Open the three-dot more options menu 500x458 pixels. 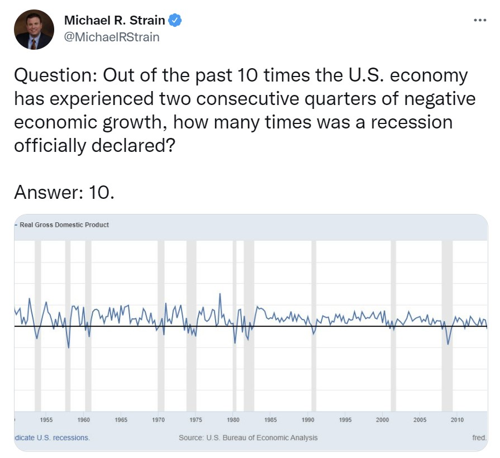coord(480,20)
